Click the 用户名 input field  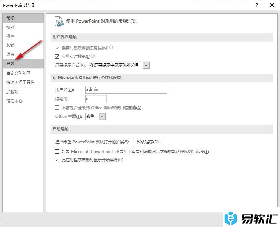[x=126, y=90]
